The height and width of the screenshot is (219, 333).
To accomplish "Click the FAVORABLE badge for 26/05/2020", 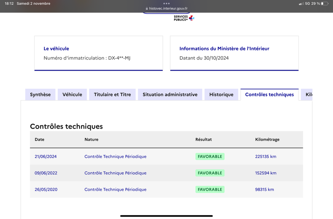I will point(210,189).
